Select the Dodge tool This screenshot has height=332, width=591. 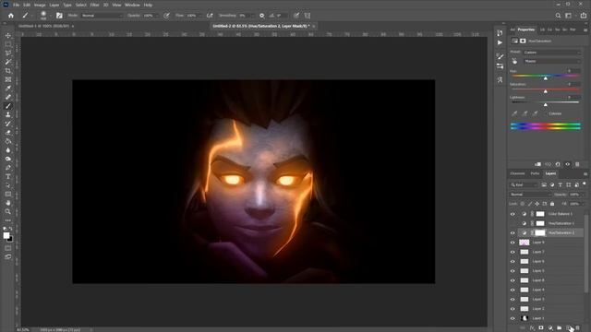click(8, 159)
